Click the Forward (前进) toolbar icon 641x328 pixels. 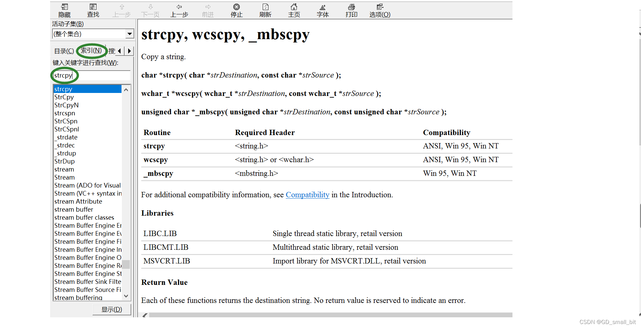click(x=208, y=7)
